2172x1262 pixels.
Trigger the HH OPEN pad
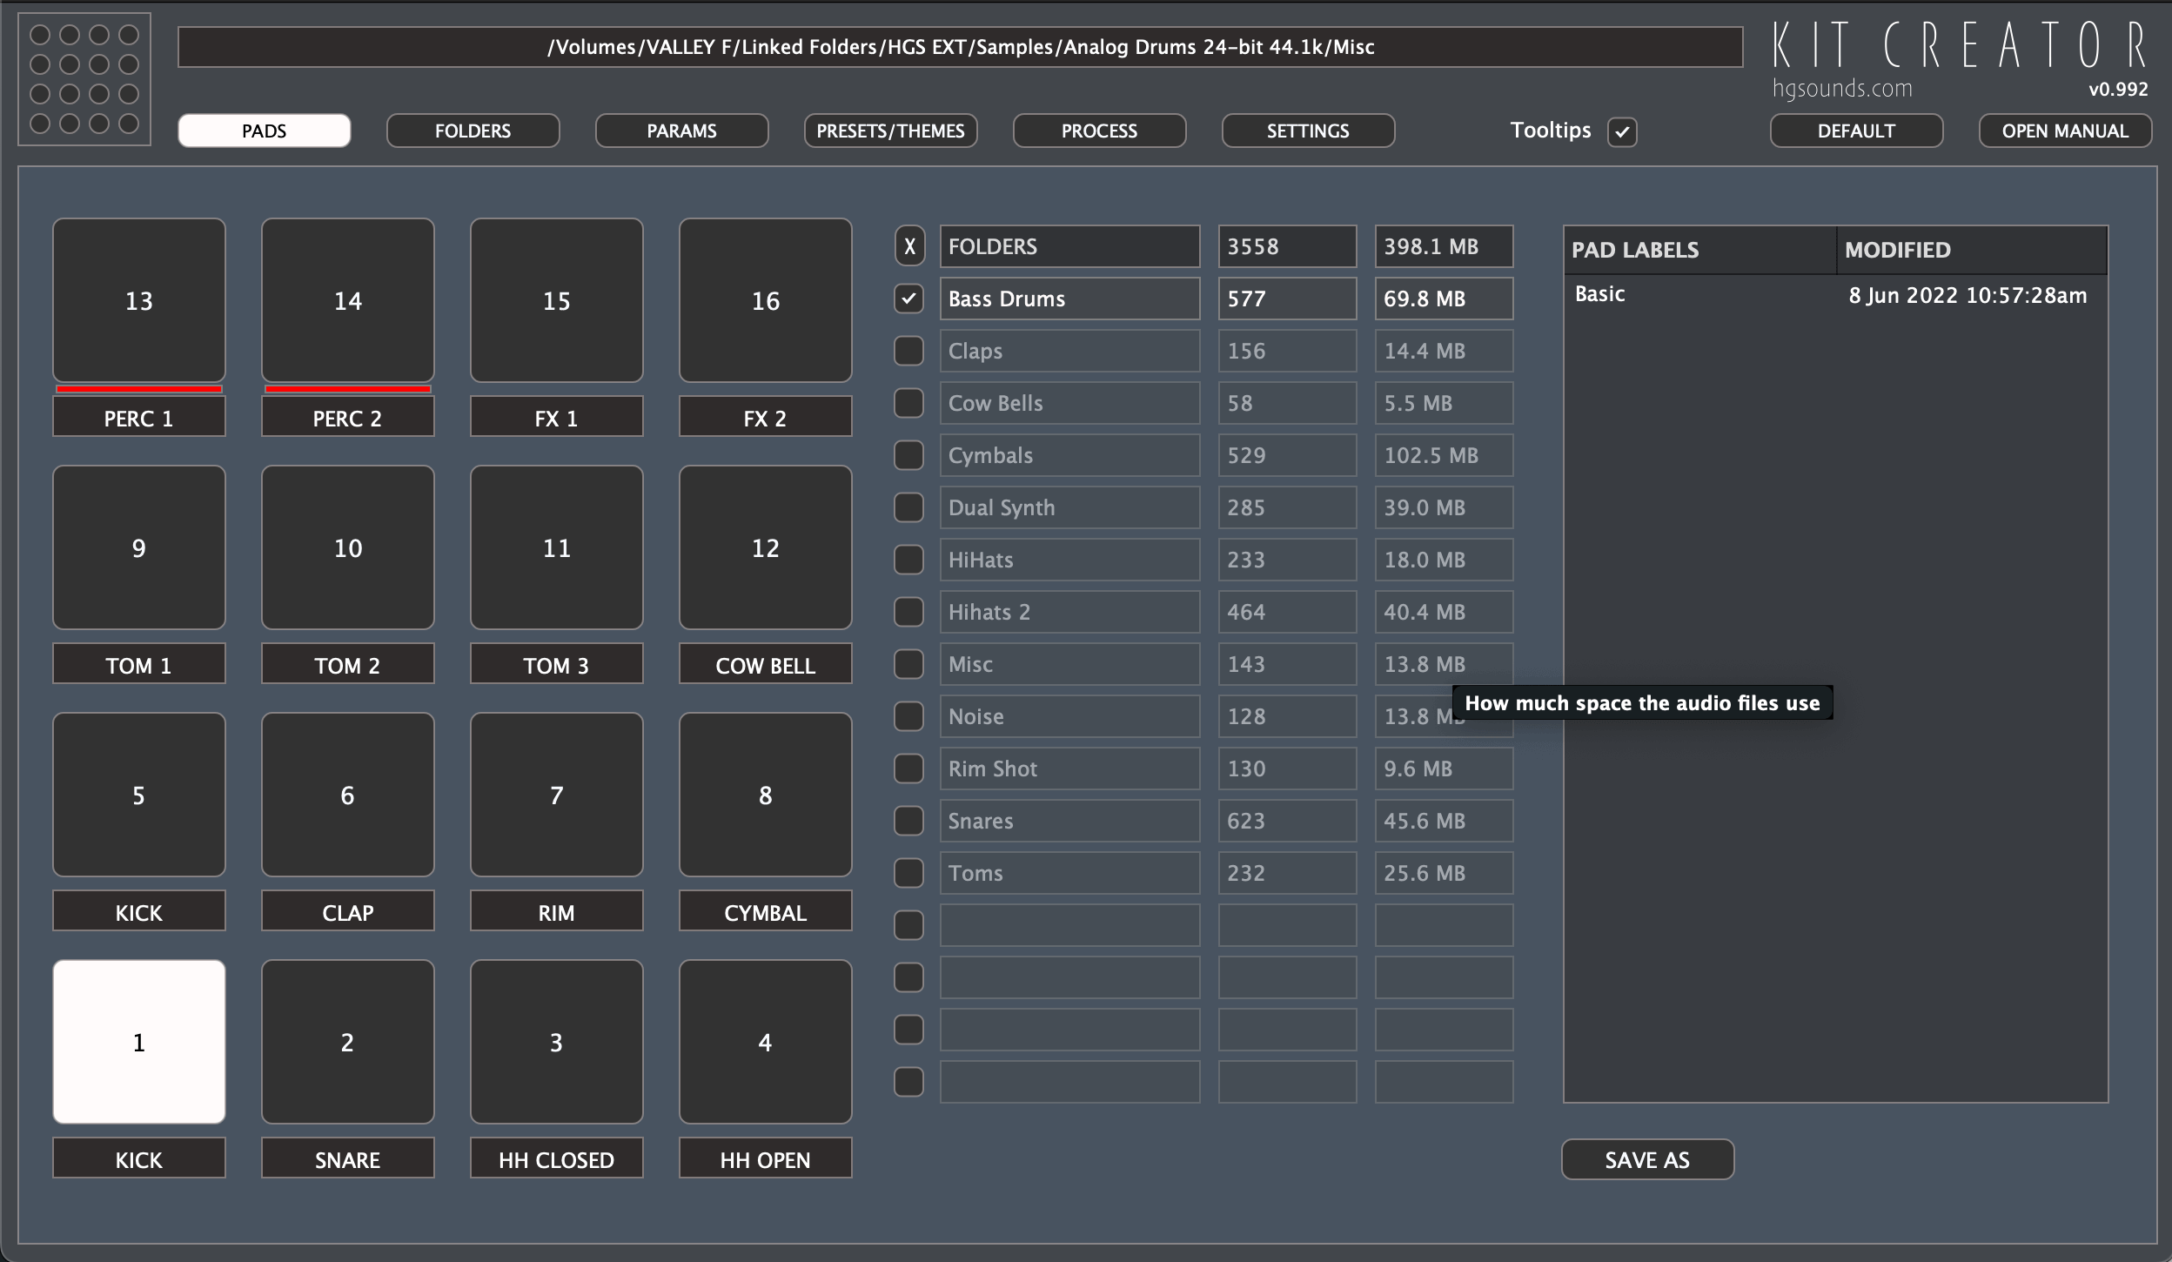tap(764, 1041)
